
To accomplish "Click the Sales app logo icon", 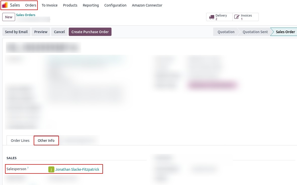I will pos(5,5).
